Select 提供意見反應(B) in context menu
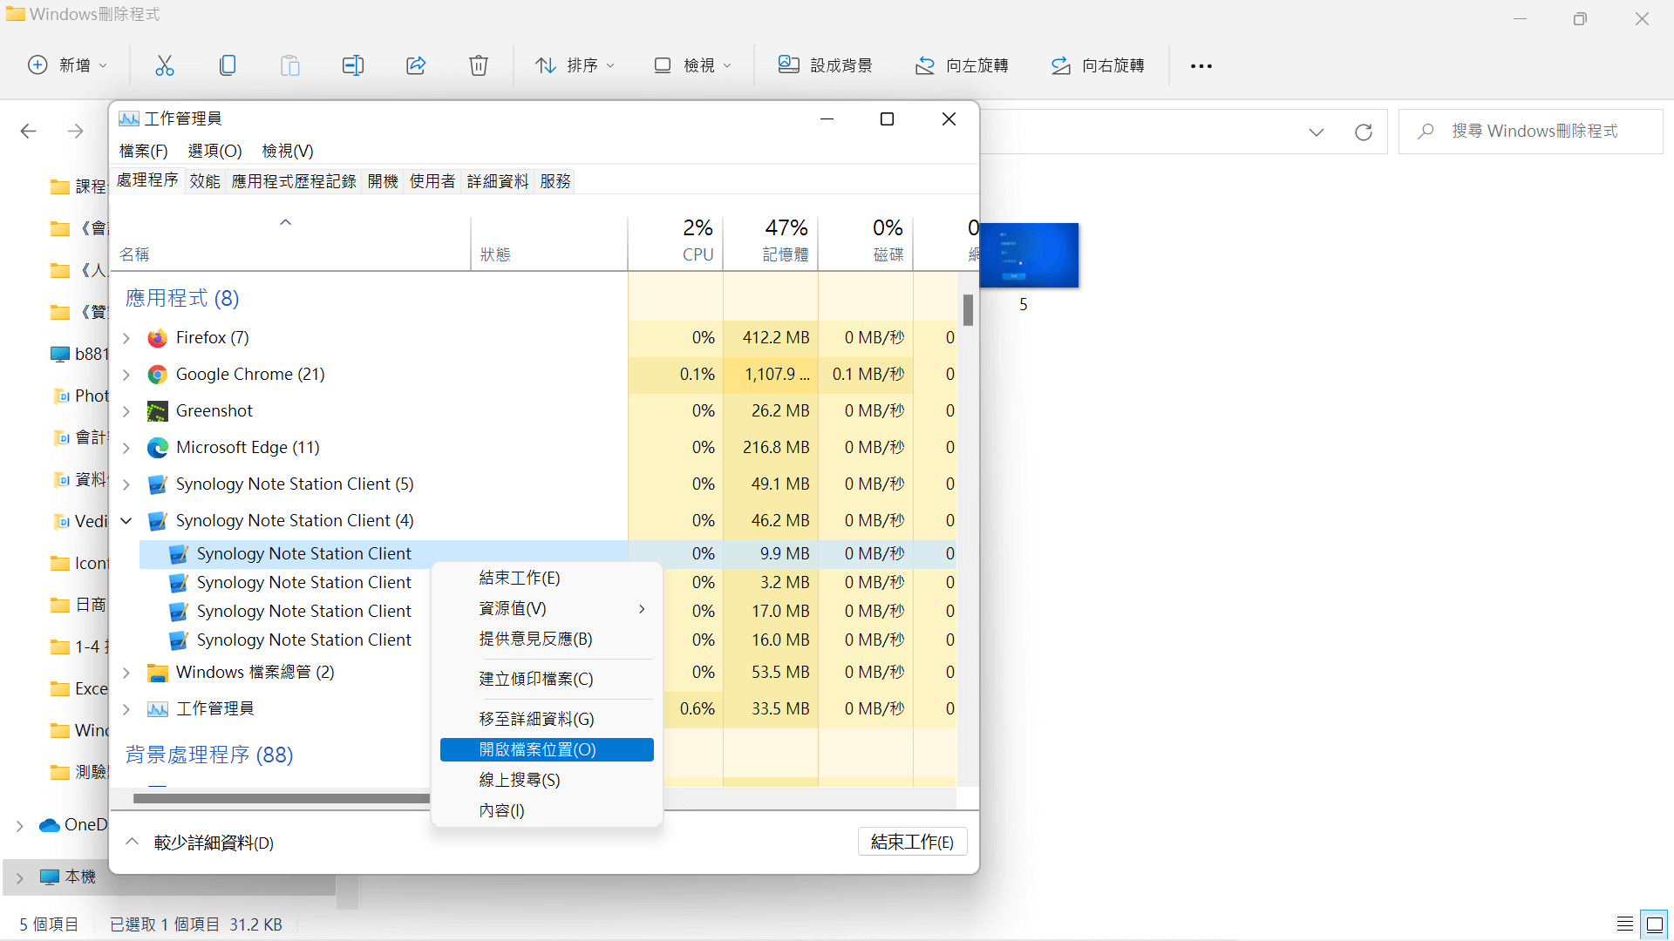 click(547, 640)
